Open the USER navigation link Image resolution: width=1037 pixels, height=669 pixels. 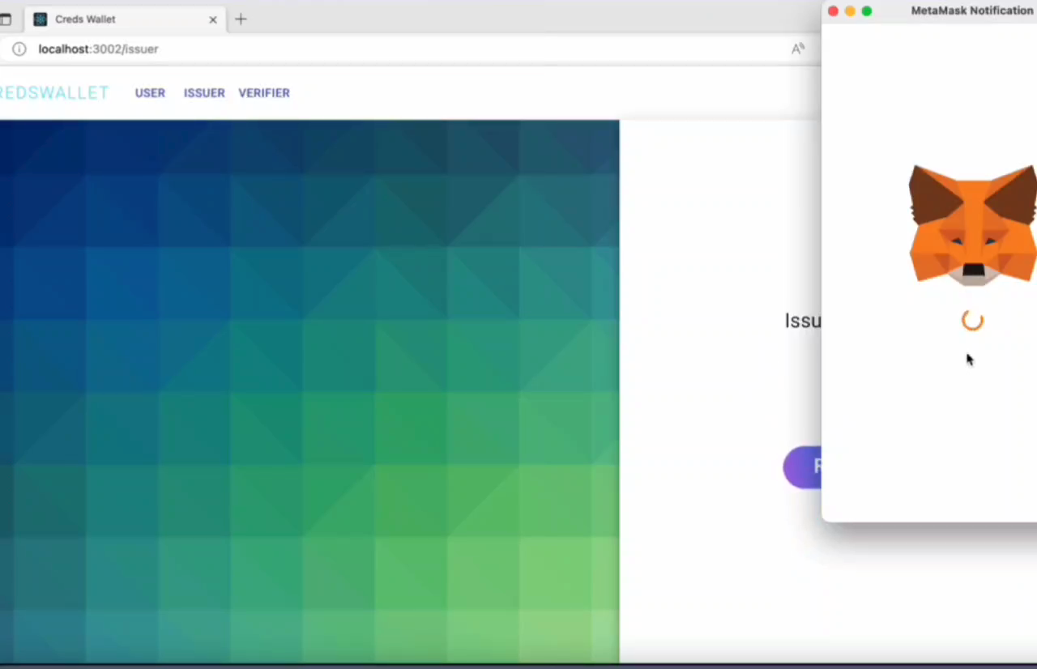tap(150, 93)
